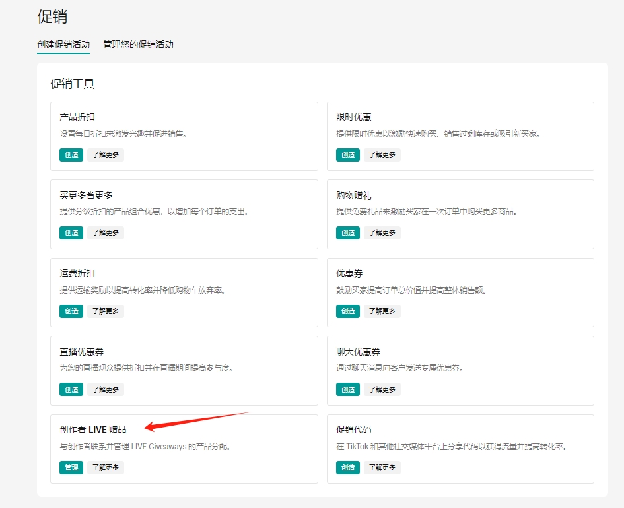
Task: Click 创造 under 优惠券
Action: click(347, 311)
